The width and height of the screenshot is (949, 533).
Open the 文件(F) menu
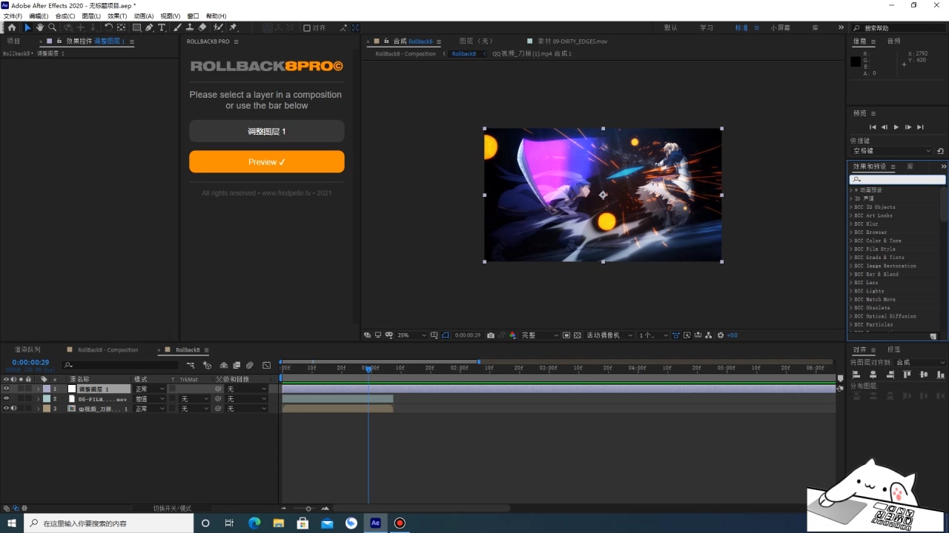point(13,16)
